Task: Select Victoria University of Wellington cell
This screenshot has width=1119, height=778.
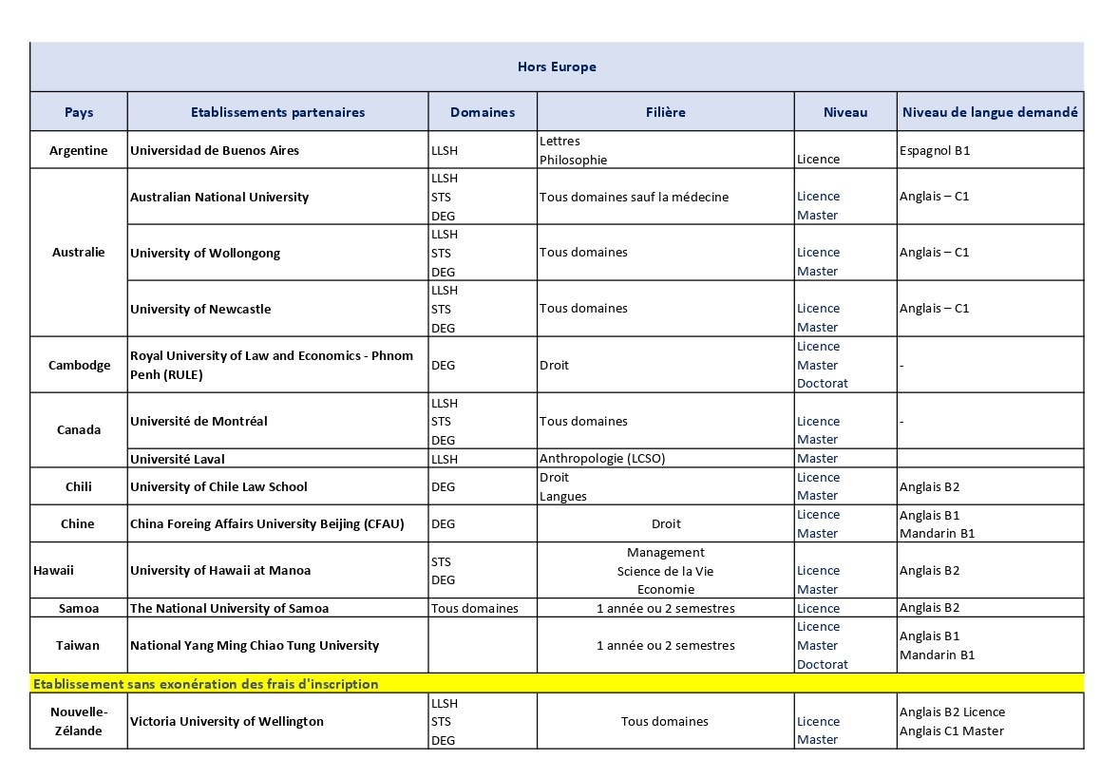Action: (227, 721)
